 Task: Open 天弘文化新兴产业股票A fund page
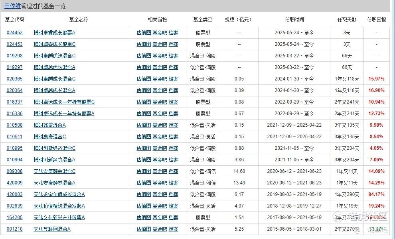(59, 217)
